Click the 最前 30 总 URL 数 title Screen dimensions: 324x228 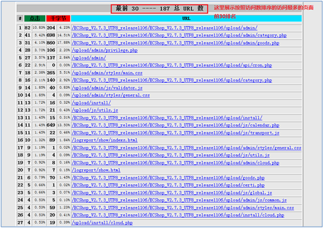click(x=159, y=9)
